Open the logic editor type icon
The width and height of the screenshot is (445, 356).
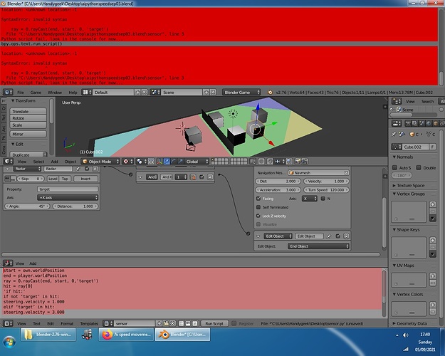tap(8, 263)
